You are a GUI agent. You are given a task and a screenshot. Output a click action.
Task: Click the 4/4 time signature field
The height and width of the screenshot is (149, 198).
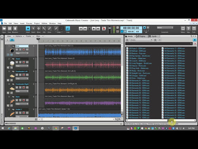pyautogui.click(x=137, y=31)
